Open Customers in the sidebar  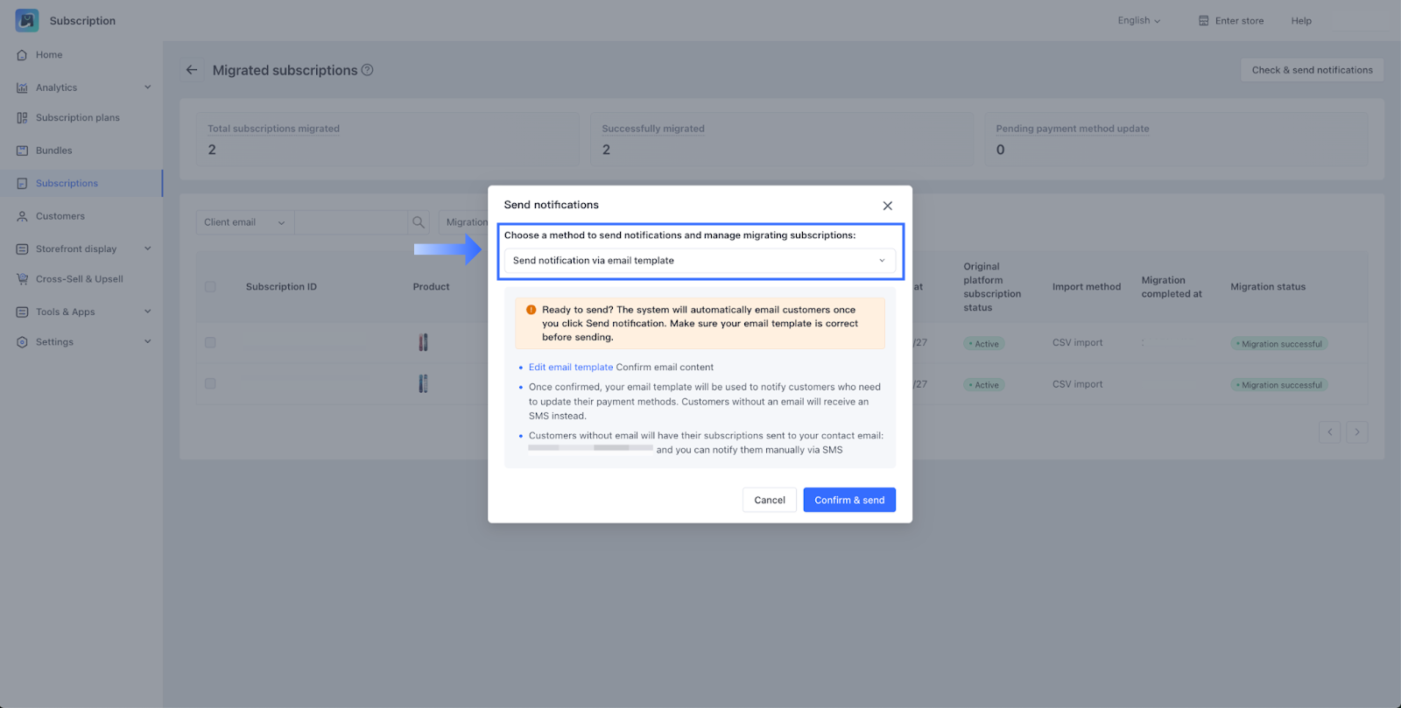tap(60, 216)
